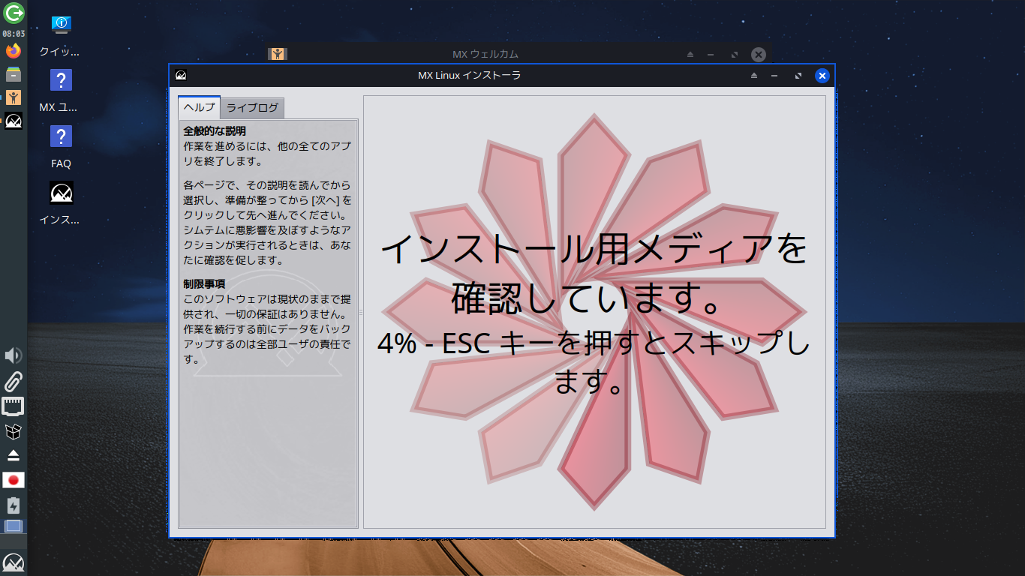Open the MX Linux start menu
The height and width of the screenshot is (576, 1025).
pos(14,562)
